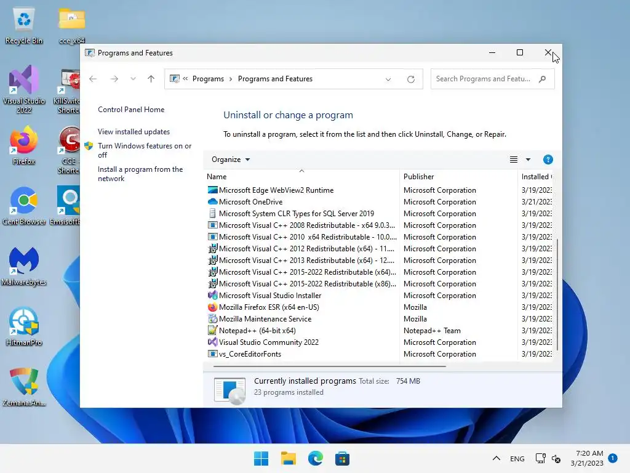Sort by the Publisher column header
Screen dimensions: 630x473
(458, 177)
